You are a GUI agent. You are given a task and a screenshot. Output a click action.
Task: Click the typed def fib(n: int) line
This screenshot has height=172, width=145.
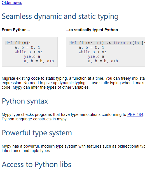tap(107, 43)
